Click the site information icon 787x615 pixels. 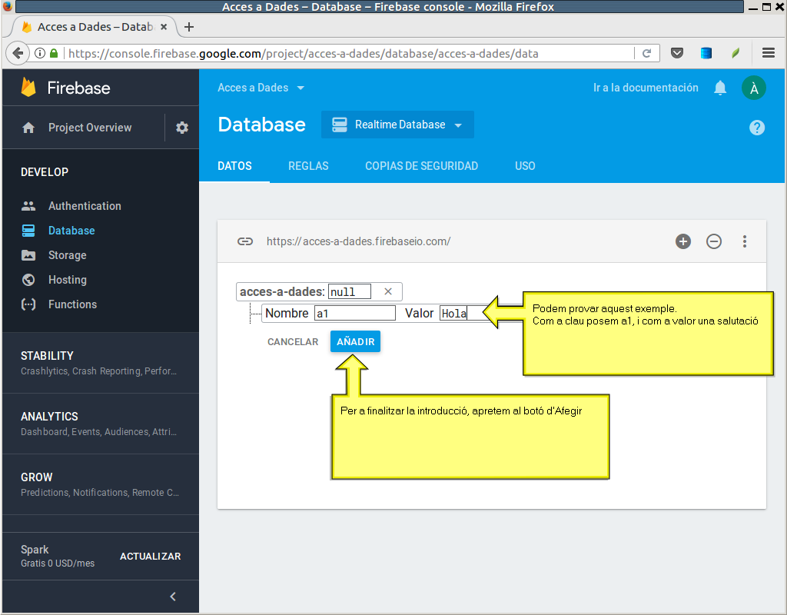pos(40,53)
